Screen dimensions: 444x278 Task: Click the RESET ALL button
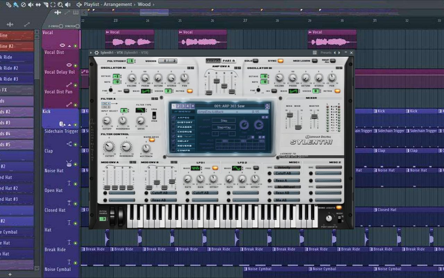point(333,61)
